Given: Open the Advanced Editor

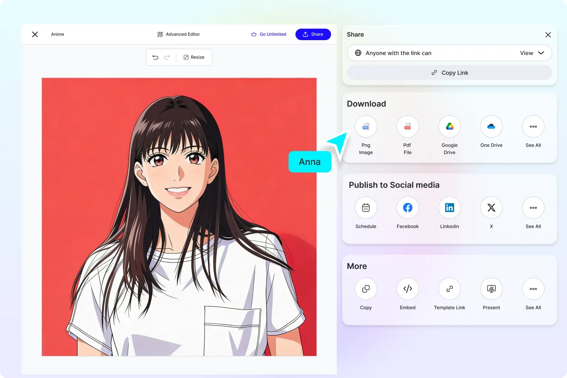Looking at the screenshot, I should tap(178, 34).
